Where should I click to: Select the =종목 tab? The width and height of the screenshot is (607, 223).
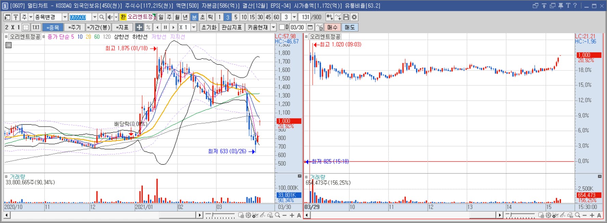coord(53,27)
